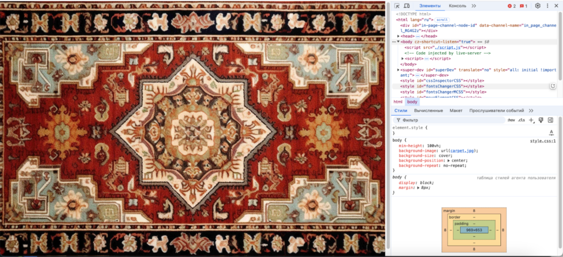Screen dimensions: 563x257
Task: Show more Styles pane tabs chevron
Action: pyautogui.click(x=531, y=110)
